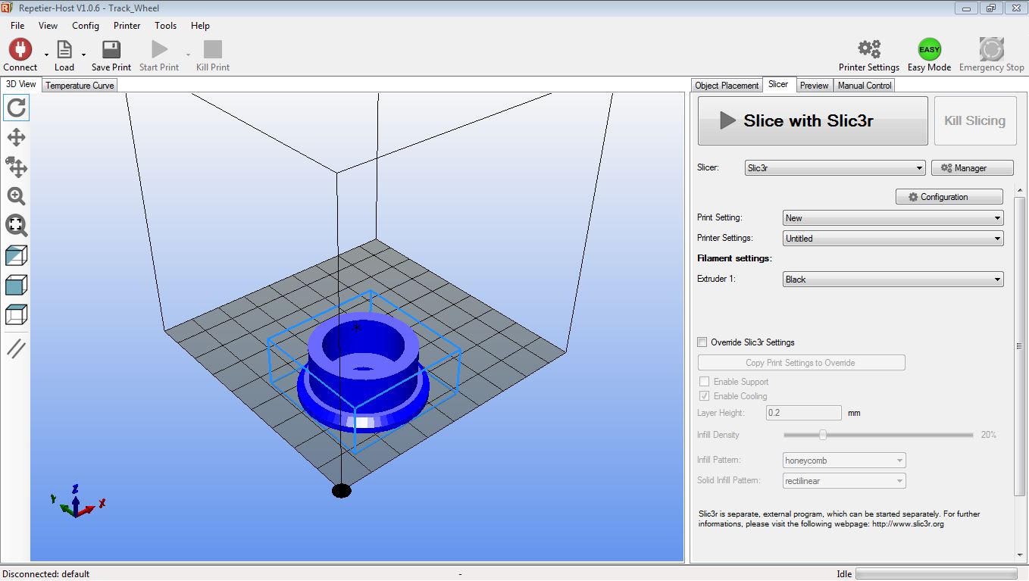Image resolution: width=1029 pixels, height=581 pixels.
Task: Click Copy Print Settings to Override
Action: coord(801,363)
